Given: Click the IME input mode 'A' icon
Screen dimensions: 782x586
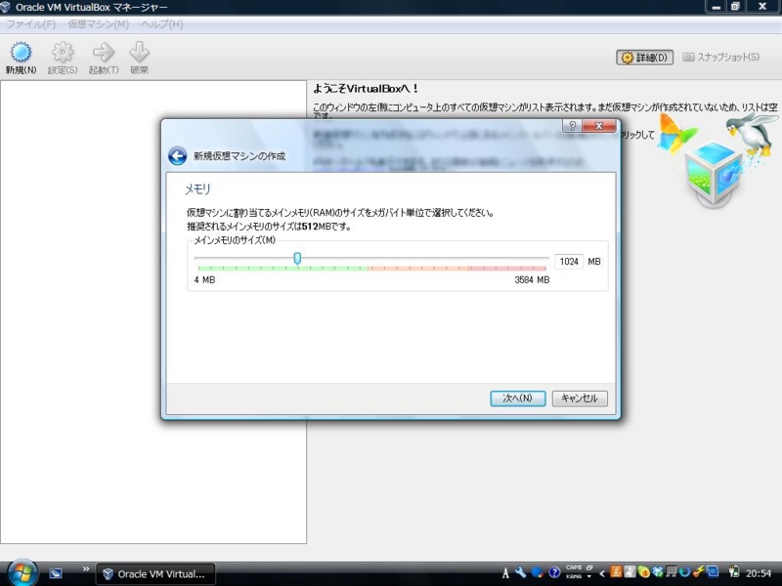Looking at the screenshot, I should tap(505, 573).
